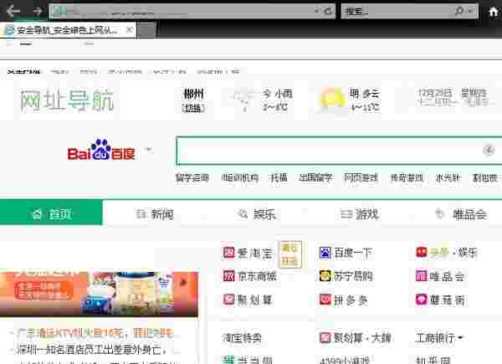
Task: Click the 拼多多 red icon
Action: [x=325, y=300]
